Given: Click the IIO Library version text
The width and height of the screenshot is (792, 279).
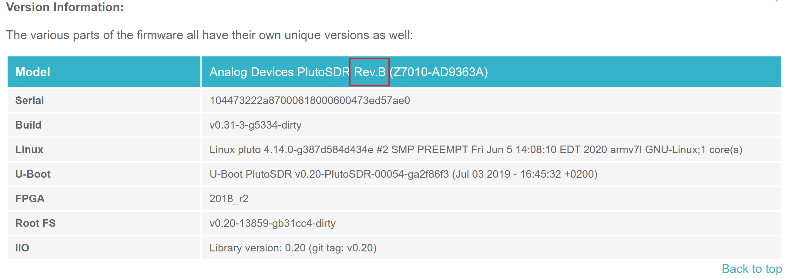Looking at the screenshot, I should [x=293, y=248].
